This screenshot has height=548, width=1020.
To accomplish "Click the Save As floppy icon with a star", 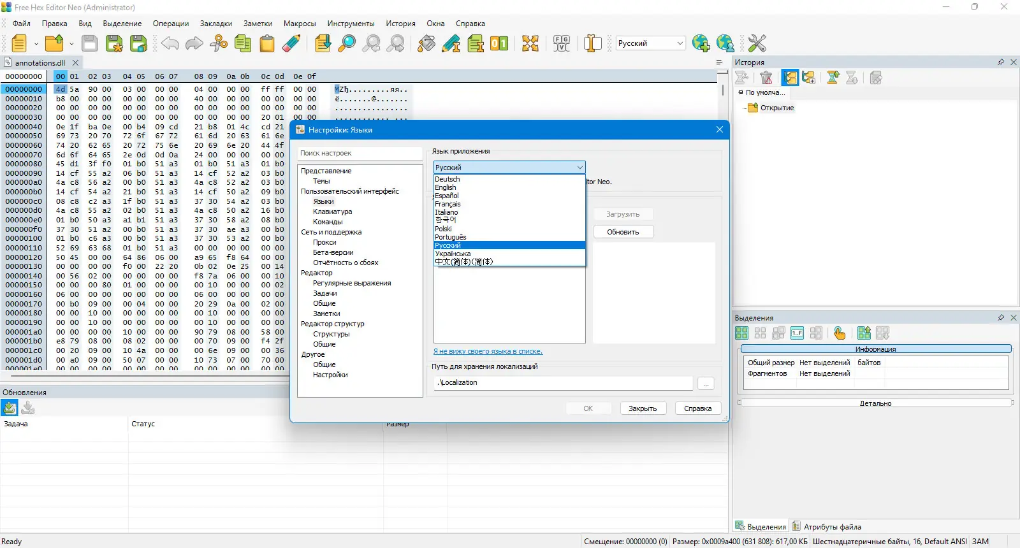I will [114, 43].
